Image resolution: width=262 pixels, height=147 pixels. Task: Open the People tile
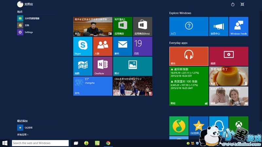point(103,46)
